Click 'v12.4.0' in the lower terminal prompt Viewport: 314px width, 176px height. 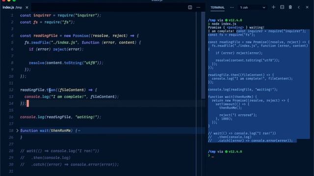[x=235, y=152]
